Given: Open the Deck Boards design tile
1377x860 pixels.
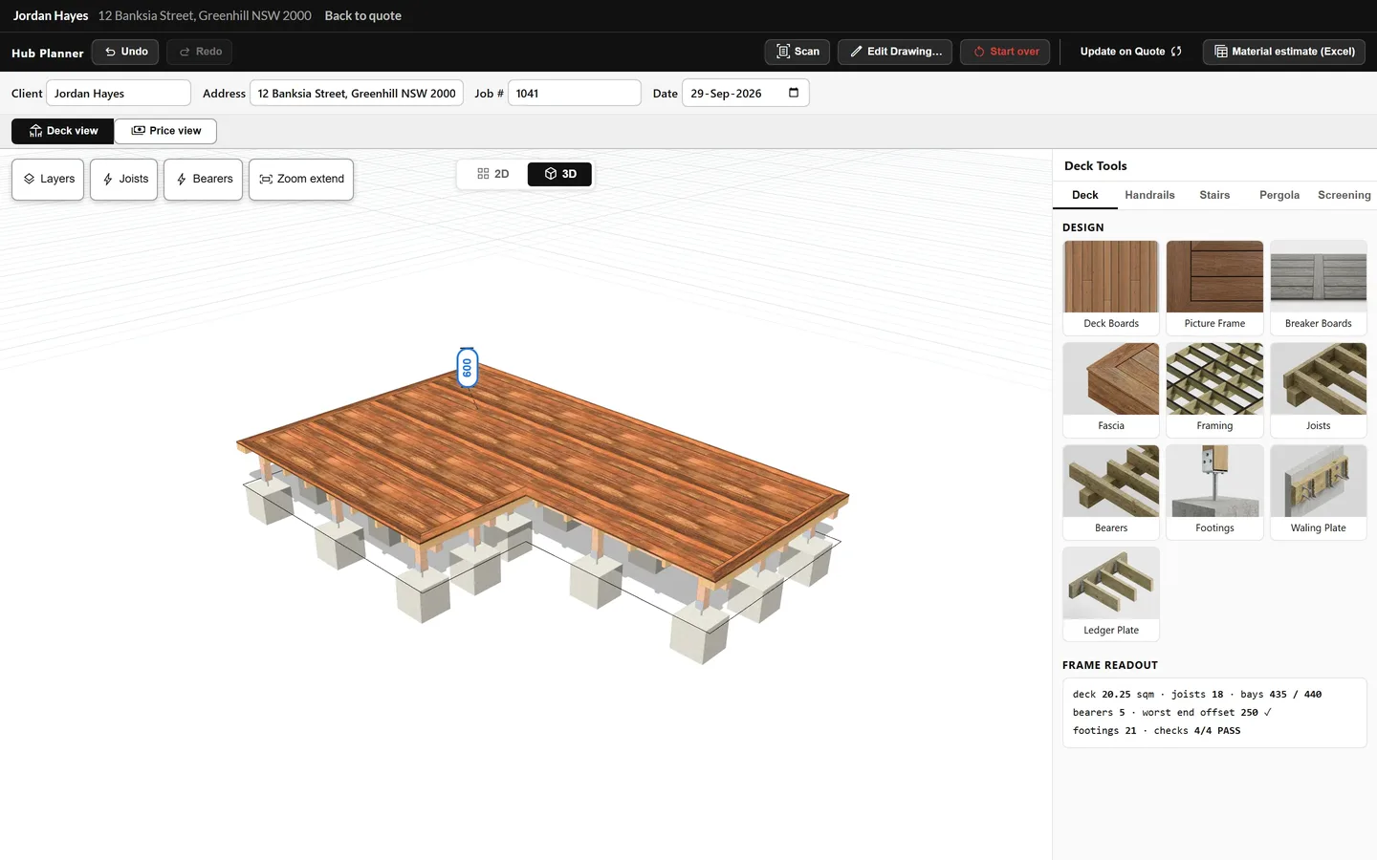Looking at the screenshot, I should (x=1111, y=288).
